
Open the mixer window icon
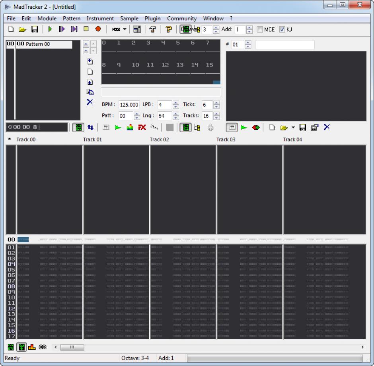tap(137, 29)
